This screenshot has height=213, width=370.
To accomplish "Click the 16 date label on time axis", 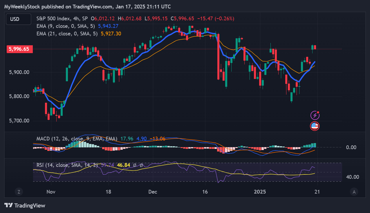I will tap(205, 192).
